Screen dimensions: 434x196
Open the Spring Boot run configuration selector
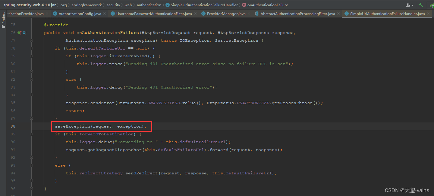[432, 5]
